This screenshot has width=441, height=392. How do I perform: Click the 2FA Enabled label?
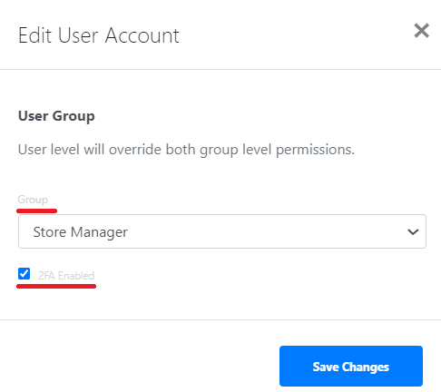tap(66, 276)
